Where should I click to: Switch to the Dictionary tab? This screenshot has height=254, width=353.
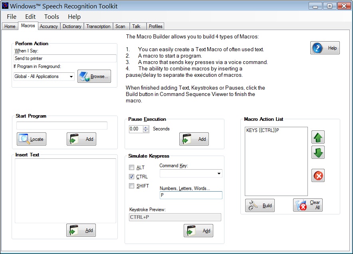tap(72, 26)
